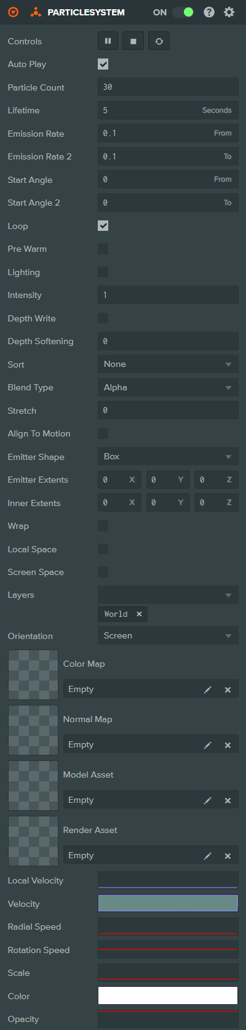Open the white Color gradient swatch
The image size is (246, 1030).
[168, 996]
